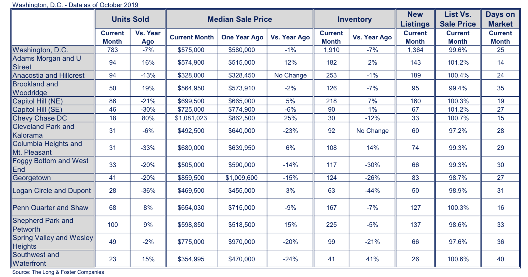
Task: Click the 1,910 inventory cell
Action: (x=331, y=50)
